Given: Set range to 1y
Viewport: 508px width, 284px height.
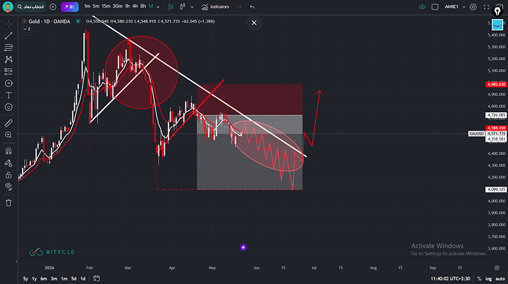Looking at the screenshot, I should point(35,279).
